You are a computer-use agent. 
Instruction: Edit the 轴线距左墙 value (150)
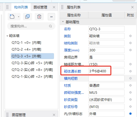106,64
